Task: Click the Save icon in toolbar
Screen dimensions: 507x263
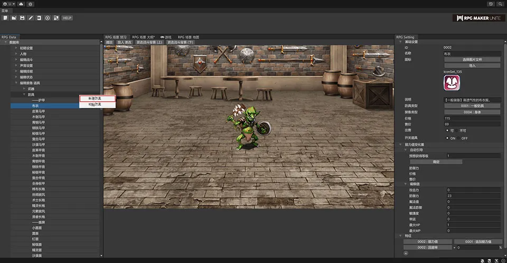Action: pos(22,17)
